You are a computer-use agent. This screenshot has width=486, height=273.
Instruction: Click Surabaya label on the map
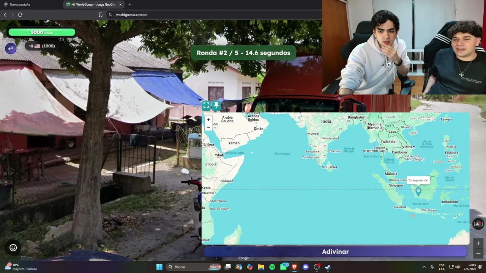click(429, 210)
